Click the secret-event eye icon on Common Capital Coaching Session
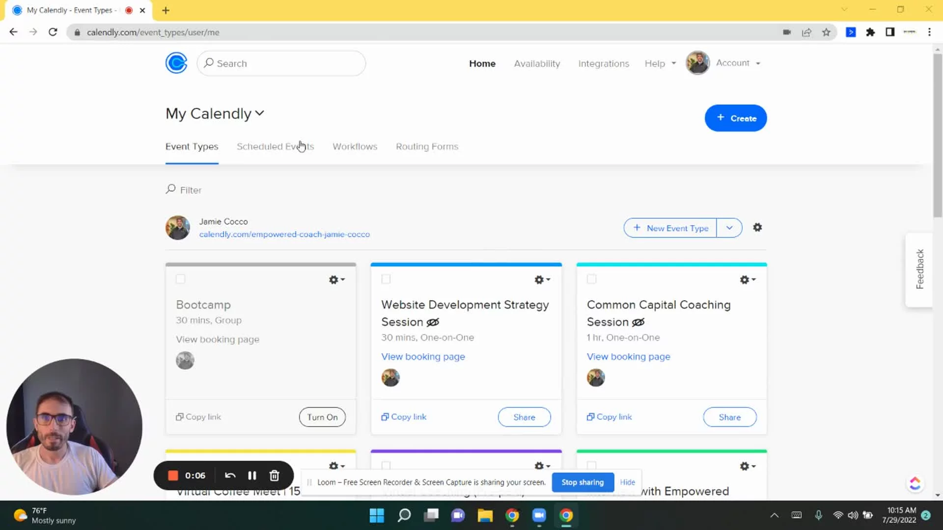The image size is (943, 530). pyautogui.click(x=638, y=322)
